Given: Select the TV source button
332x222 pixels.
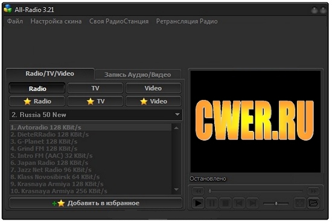Looking at the screenshot, I should point(95,88).
